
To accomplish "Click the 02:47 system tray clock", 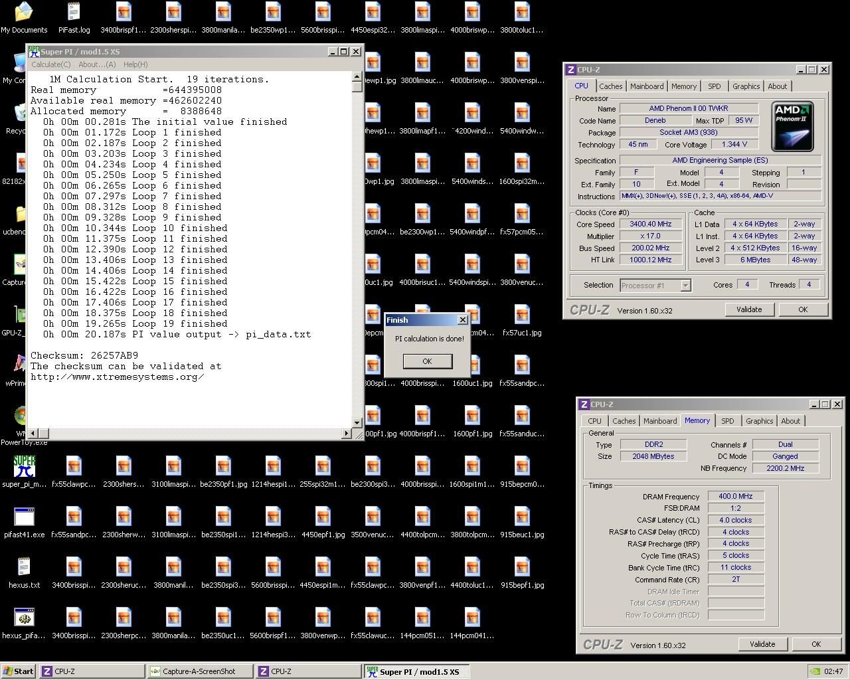I will pos(833,671).
